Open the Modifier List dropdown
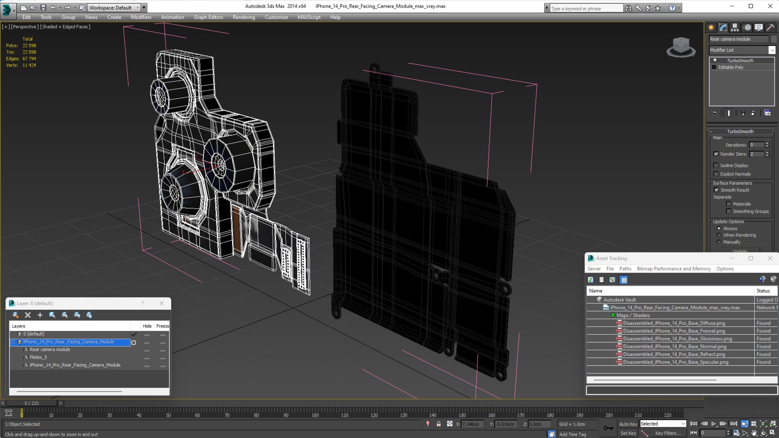Viewport: 779px width, 438px height. [x=772, y=50]
